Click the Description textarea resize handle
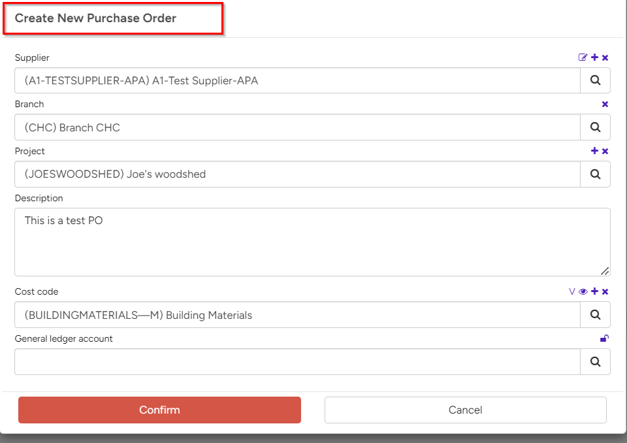The height and width of the screenshot is (443, 627). click(x=606, y=270)
